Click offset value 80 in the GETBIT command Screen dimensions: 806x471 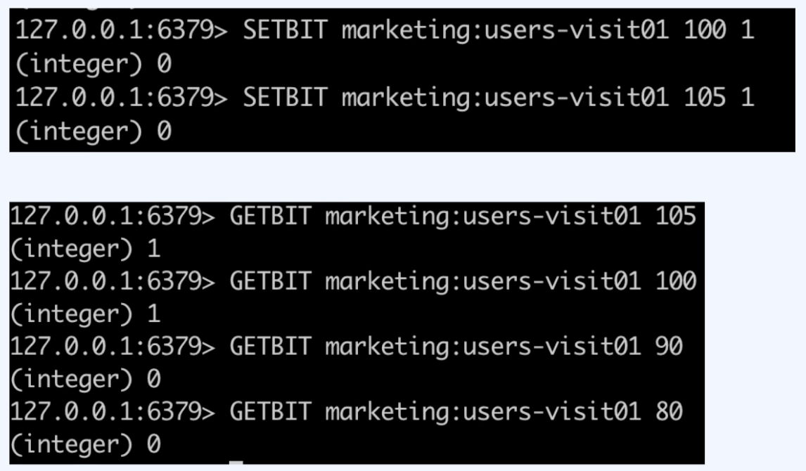(669, 411)
